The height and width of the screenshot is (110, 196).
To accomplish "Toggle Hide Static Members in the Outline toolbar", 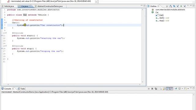I will pos(178,6).
